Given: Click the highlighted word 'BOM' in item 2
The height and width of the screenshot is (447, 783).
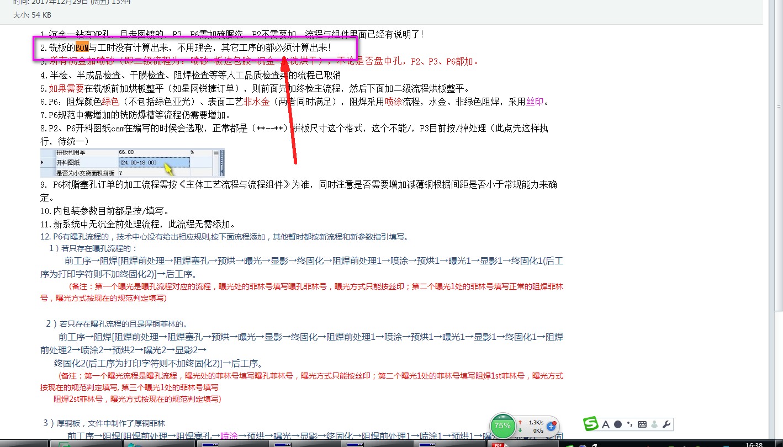Looking at the screenshot, I should [x=82, y=47].
